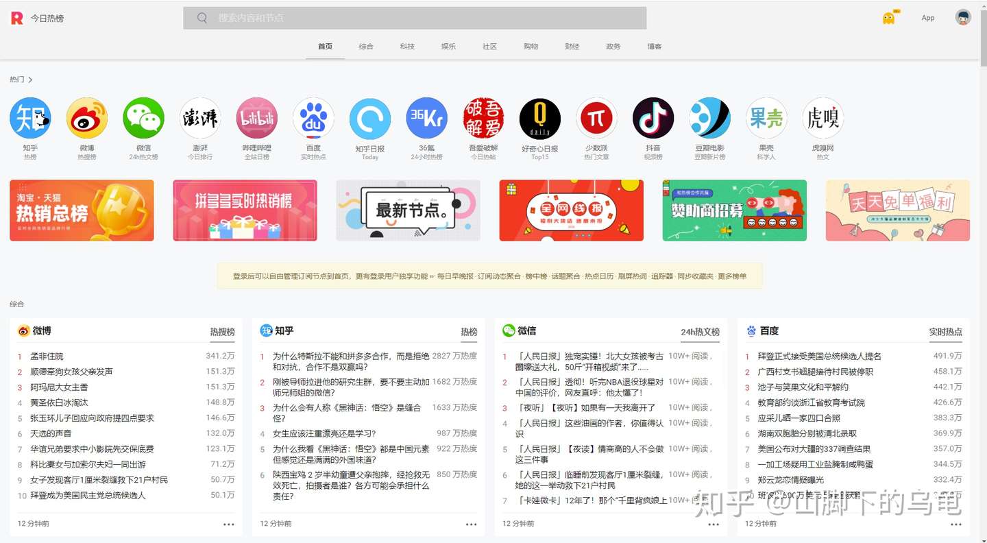Click in the 搜索内容和节点 search field

pos(415,18)
